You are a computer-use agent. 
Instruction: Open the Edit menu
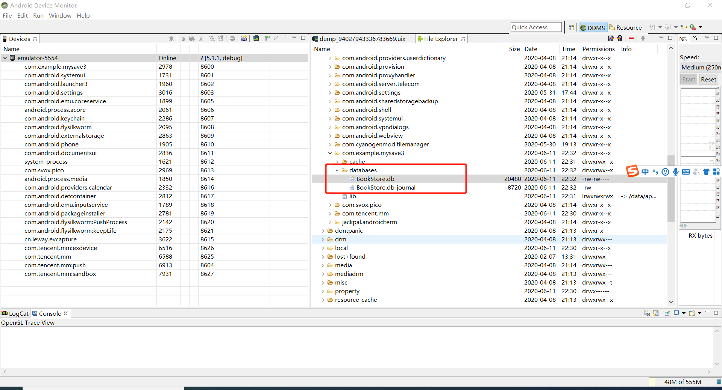(23, 15)
